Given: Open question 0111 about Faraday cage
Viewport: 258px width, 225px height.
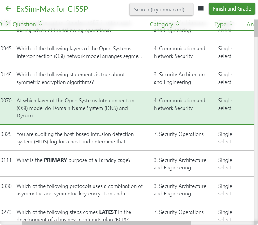Looking at the screenshot, I should [74, 160].
